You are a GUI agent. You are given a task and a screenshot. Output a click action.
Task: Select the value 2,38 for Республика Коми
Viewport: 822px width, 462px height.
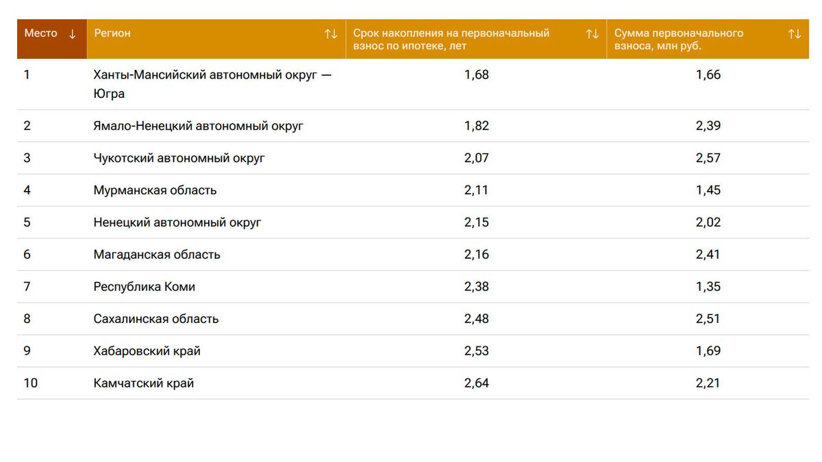tap(477, 286)
